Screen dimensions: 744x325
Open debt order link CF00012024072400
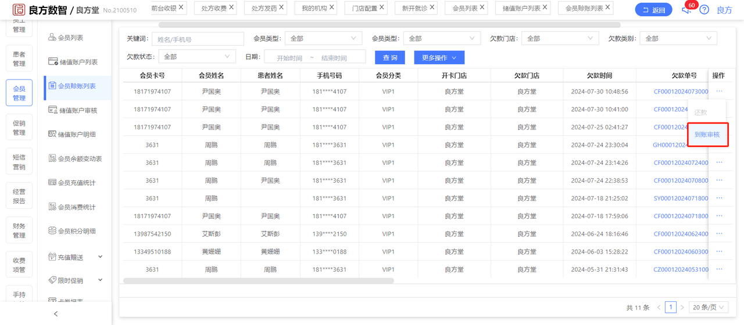tap(681, 162)
